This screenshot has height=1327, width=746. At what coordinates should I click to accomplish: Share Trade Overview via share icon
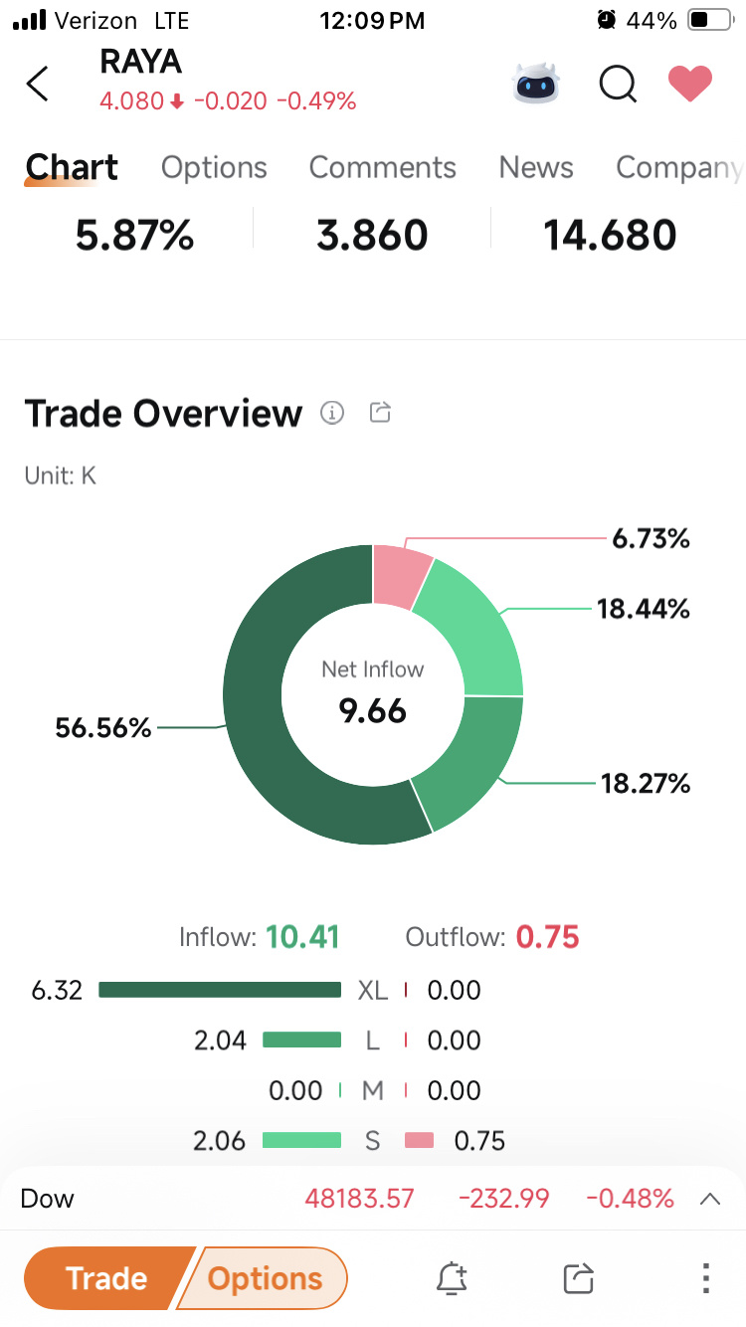[x=380, y=412]
